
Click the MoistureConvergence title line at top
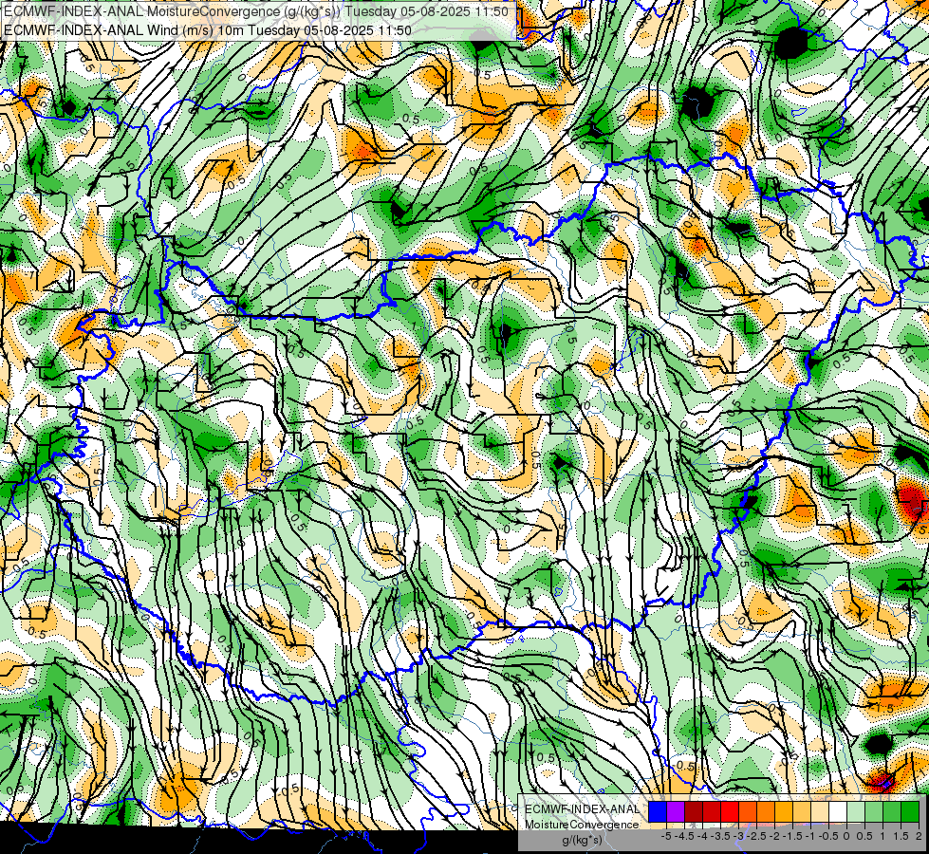[x=256, y=11]
